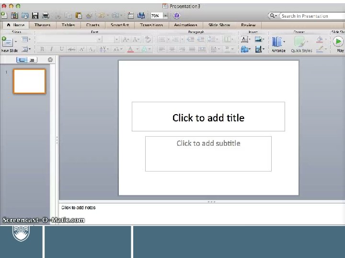345x258 pixels.
Task: Switch to slide thumbnail view toggle
Action: coord(22,60)
